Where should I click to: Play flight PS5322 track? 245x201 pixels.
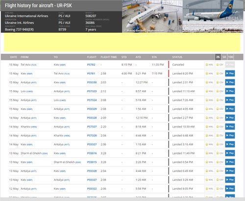click(230, 189)
